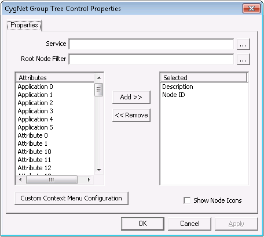Screen dimensions: 264x237
Task: Confirm with the OK button
Action: click(142, 224)
